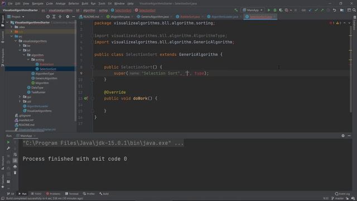357x201 pixels.
Task: Toggle soft-wrap in Run console
Action: click(x=15, y=155)
